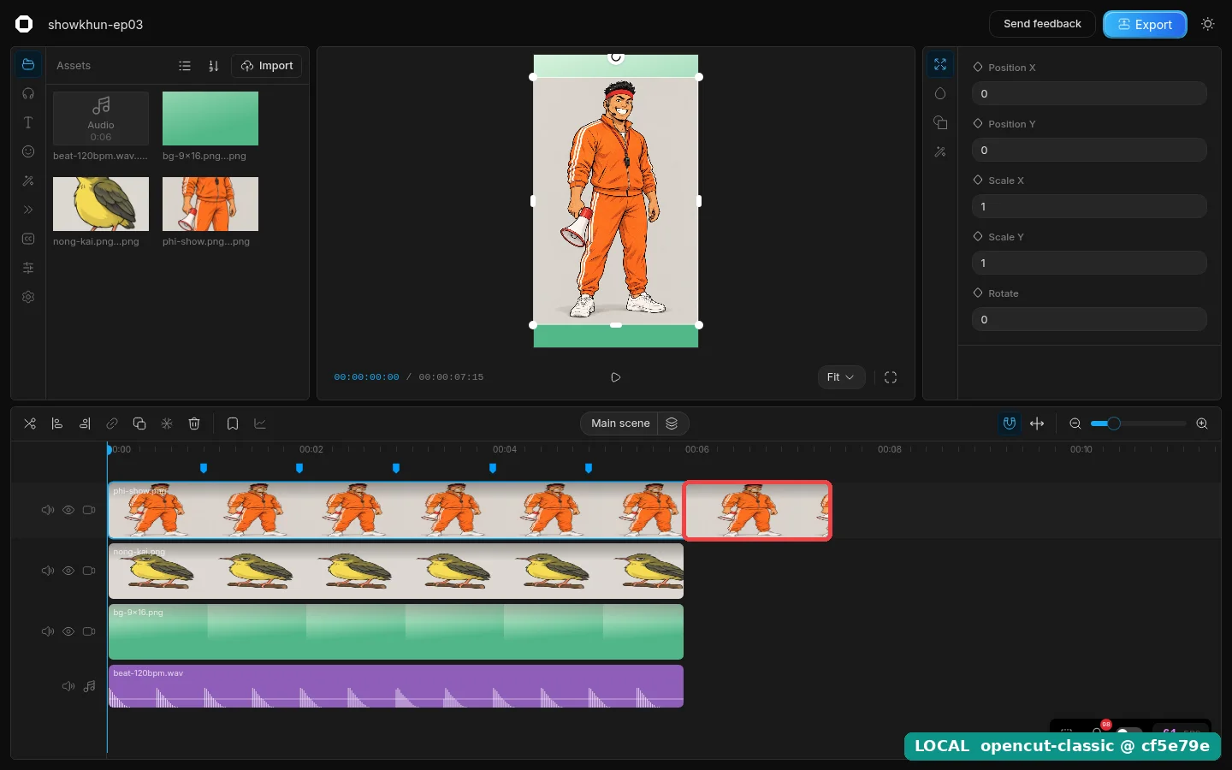The height and width of the screenshot is (770, 1232).
Task: Click the project name showkhun-ep03
Action: click(x=95, y=25)
